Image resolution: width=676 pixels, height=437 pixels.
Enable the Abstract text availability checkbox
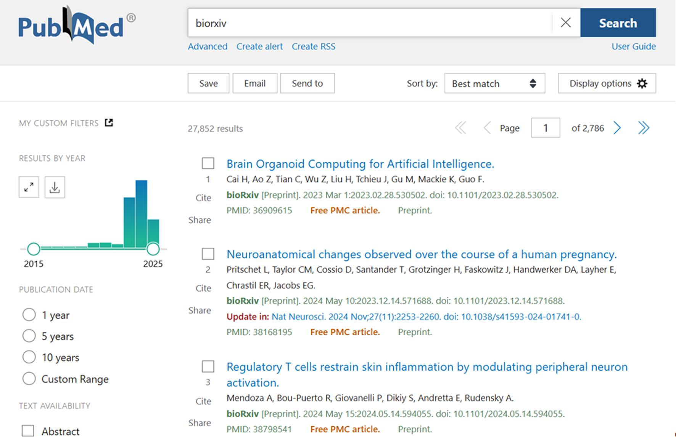coord(28,431)
